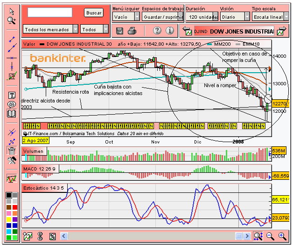Click the horizontal scrollbar thumb
This screenshot has height=246, width=293.
coord(239,236)
